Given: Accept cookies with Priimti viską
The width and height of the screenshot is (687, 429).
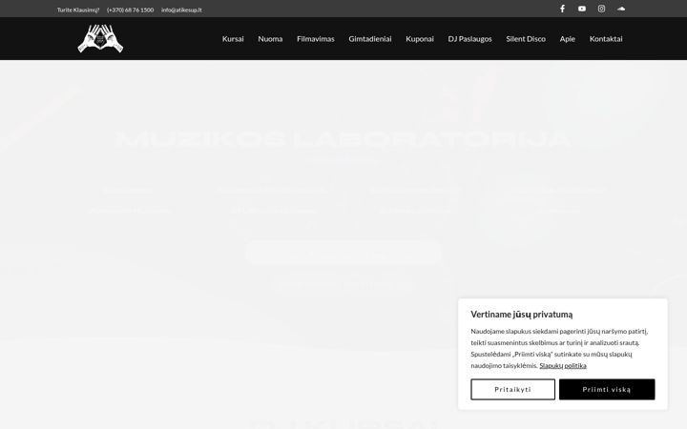Looking at the screenshot, I should pos(607,389).
